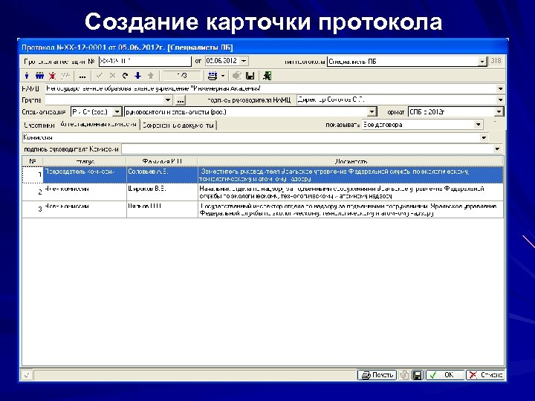Expand the НАМЦ head signature dropdown
This screenshot has height=401, width=535.
click(500, 100)
